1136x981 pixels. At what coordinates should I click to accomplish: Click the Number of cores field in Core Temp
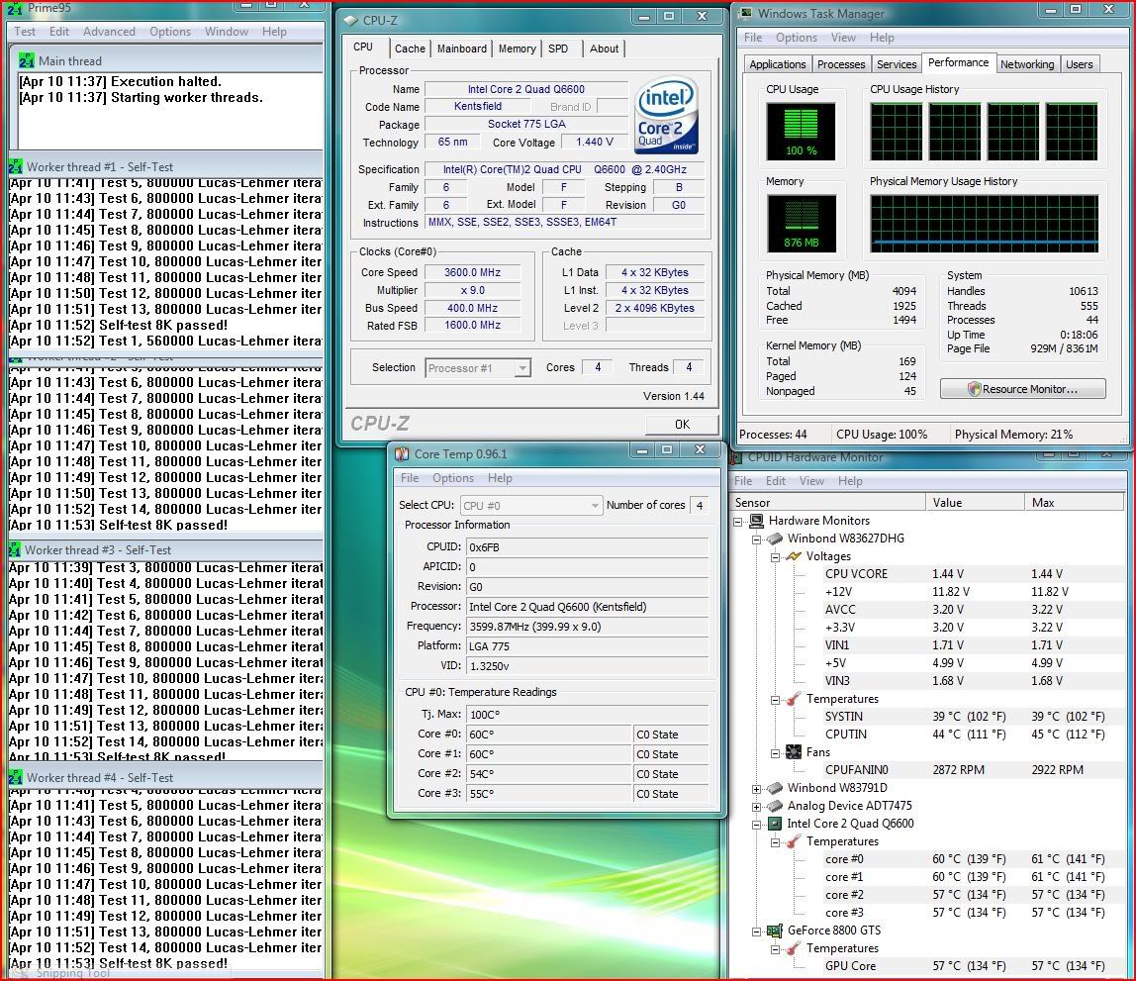pyautogui.click(x=700, y=506)
